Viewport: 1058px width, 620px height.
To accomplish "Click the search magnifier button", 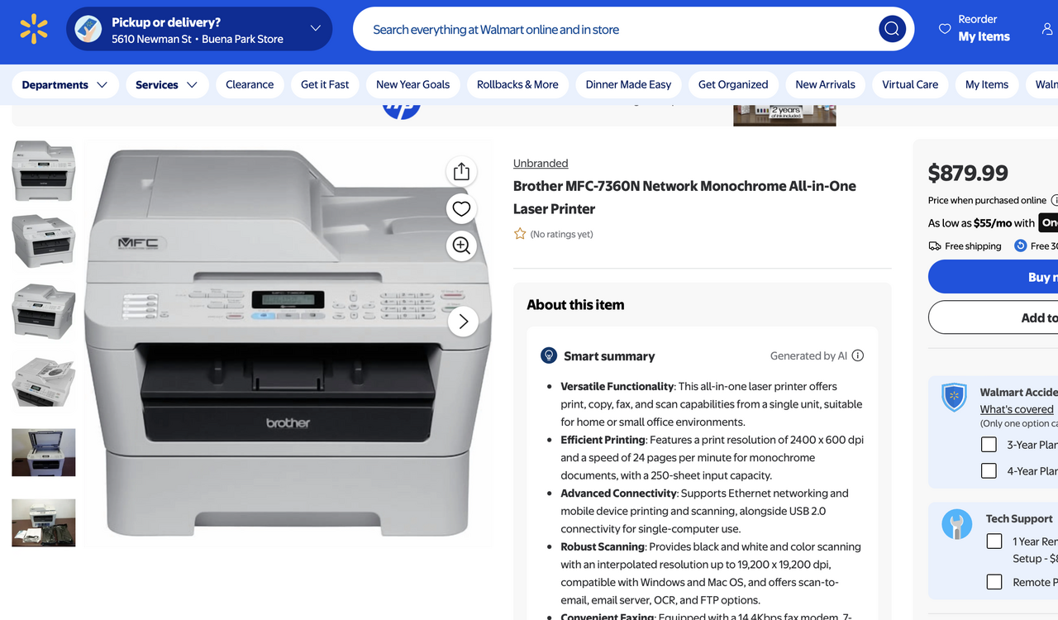I will point(892,29).
